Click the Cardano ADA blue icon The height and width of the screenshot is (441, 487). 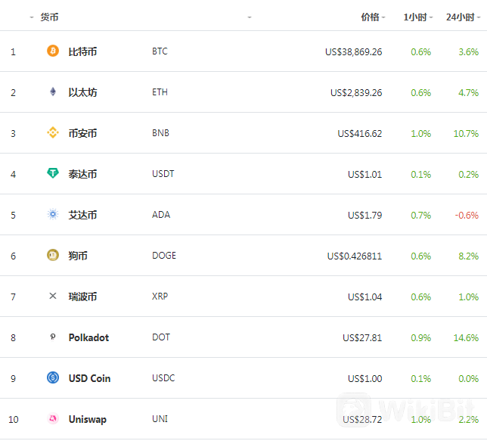coord(53,215)
